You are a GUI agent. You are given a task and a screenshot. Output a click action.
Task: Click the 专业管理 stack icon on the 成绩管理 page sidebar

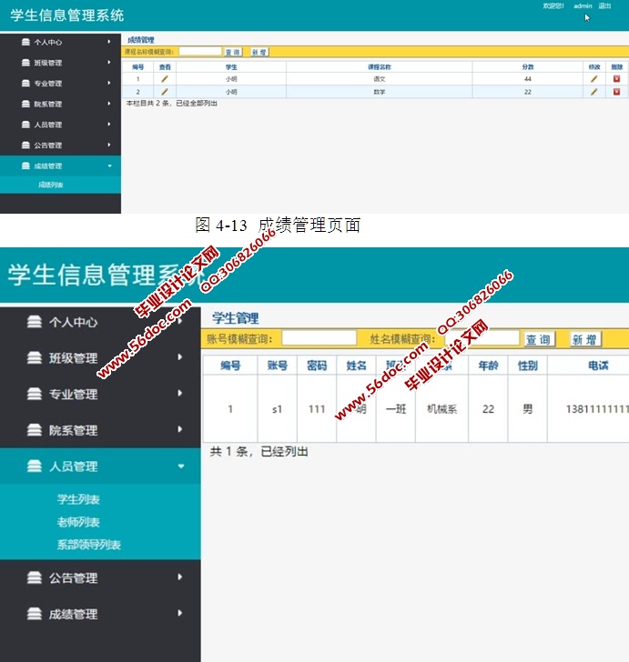pyautogui.click(x=25, y=83)
